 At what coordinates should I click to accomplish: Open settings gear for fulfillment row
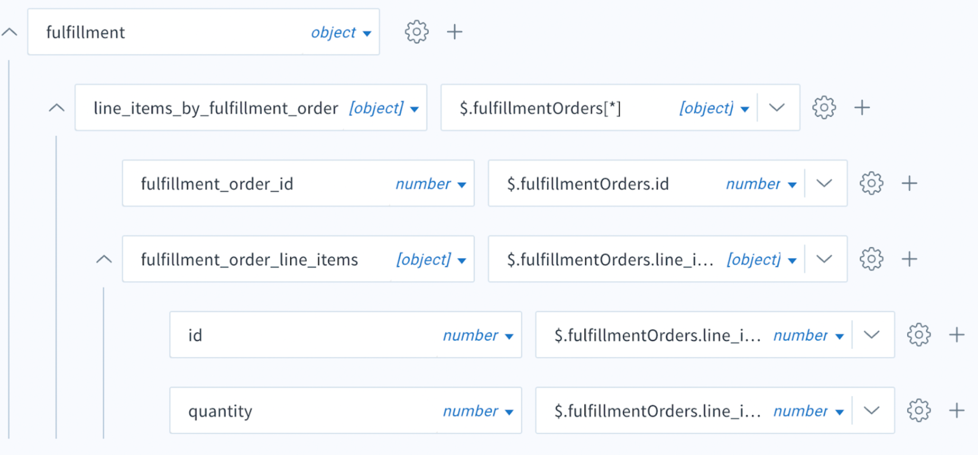(416, 32)
